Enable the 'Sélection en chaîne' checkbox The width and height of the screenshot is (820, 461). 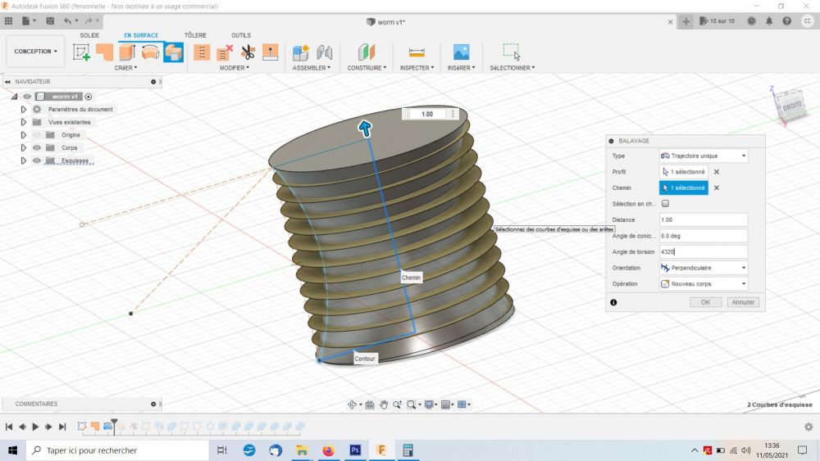[x=665, y=203]
